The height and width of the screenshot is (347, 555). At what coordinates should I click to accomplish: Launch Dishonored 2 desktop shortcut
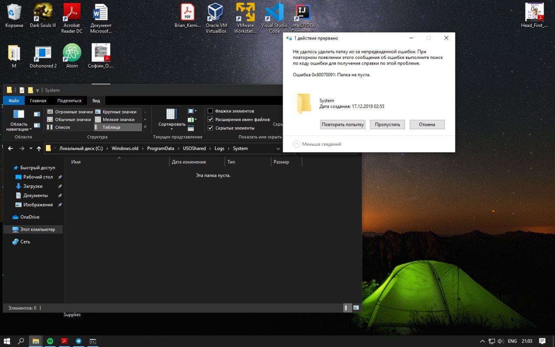43,56
